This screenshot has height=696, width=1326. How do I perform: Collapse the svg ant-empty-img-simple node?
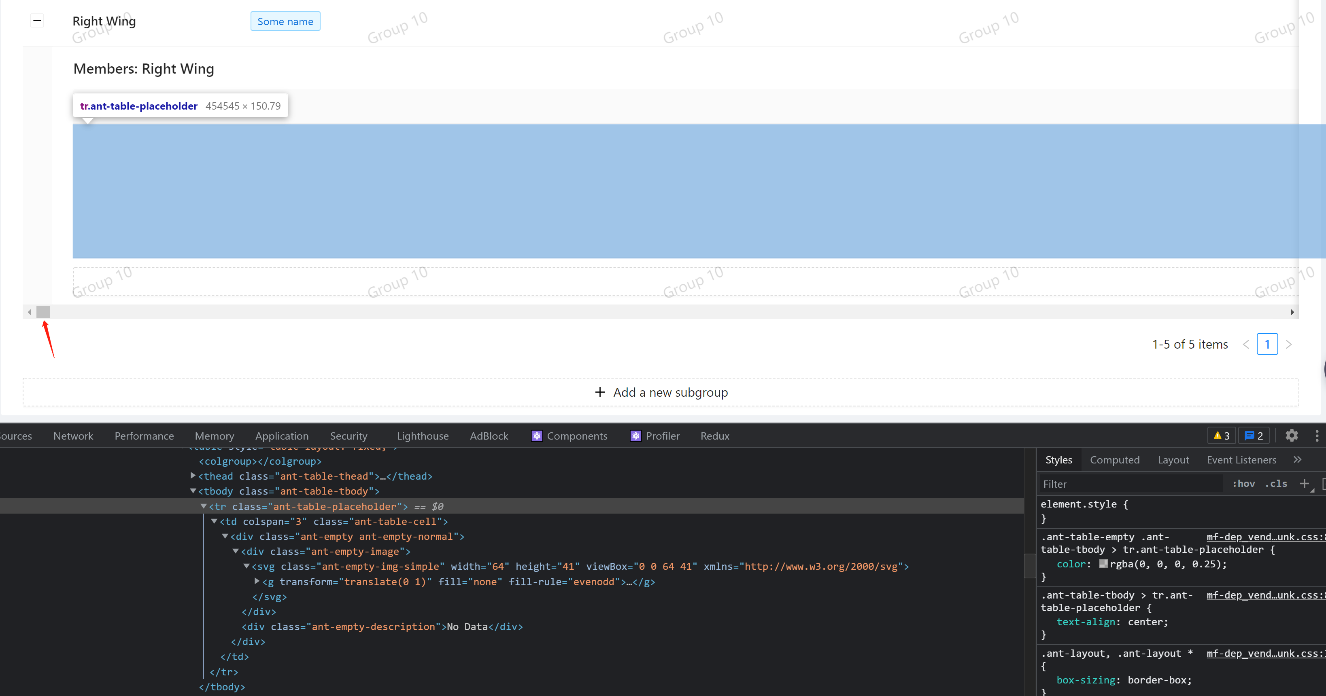pyautogui.click(x=246, y=566)
